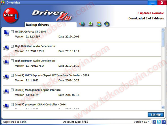
Task: Tick Intel processor DRAM Controller checkbox
Action: [12, 105]
